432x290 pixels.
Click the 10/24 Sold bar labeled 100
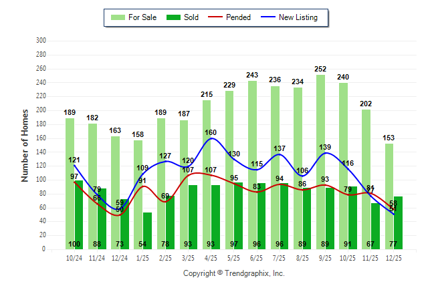[x=79, y=214]
